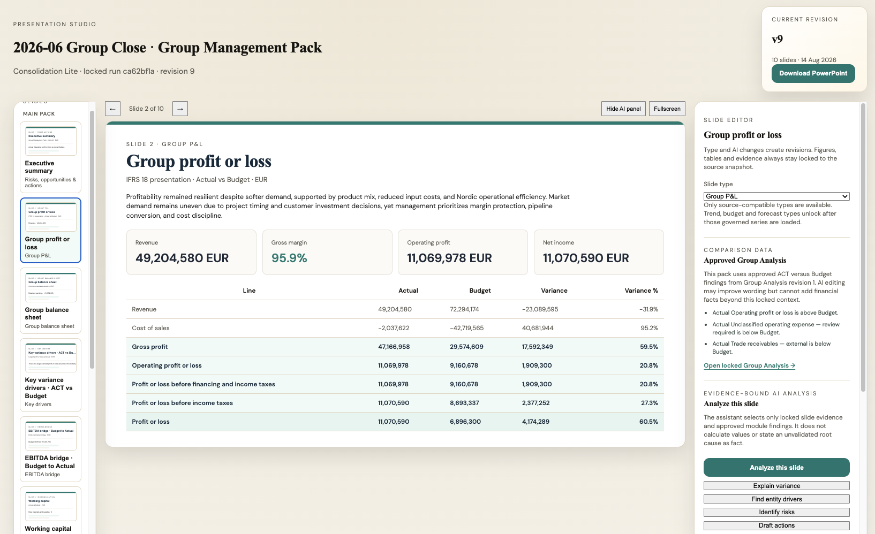Click Cost of sales variance 40,681,944

pyautogui.click(x=538, y=328)
